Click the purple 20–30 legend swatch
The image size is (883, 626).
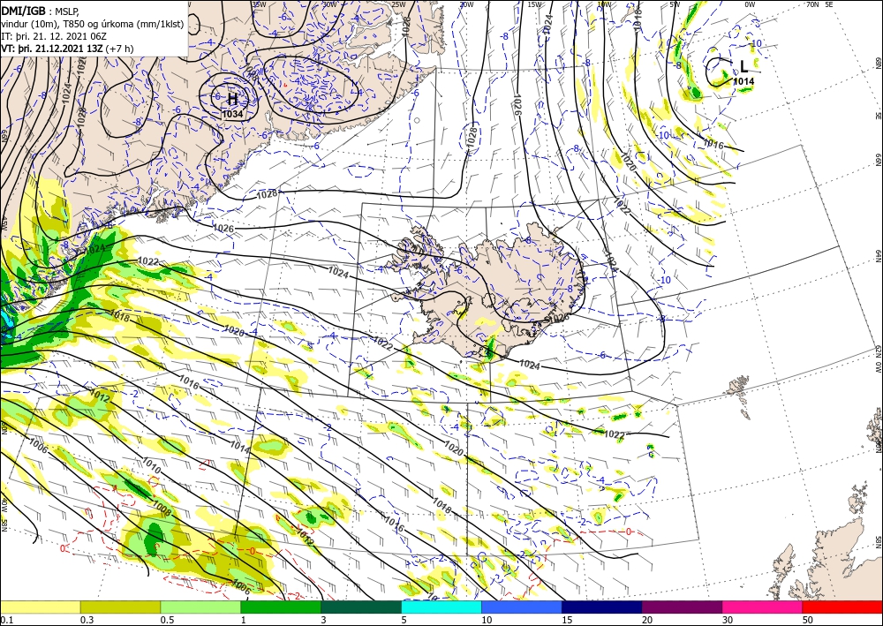click(x=682, y=607)
